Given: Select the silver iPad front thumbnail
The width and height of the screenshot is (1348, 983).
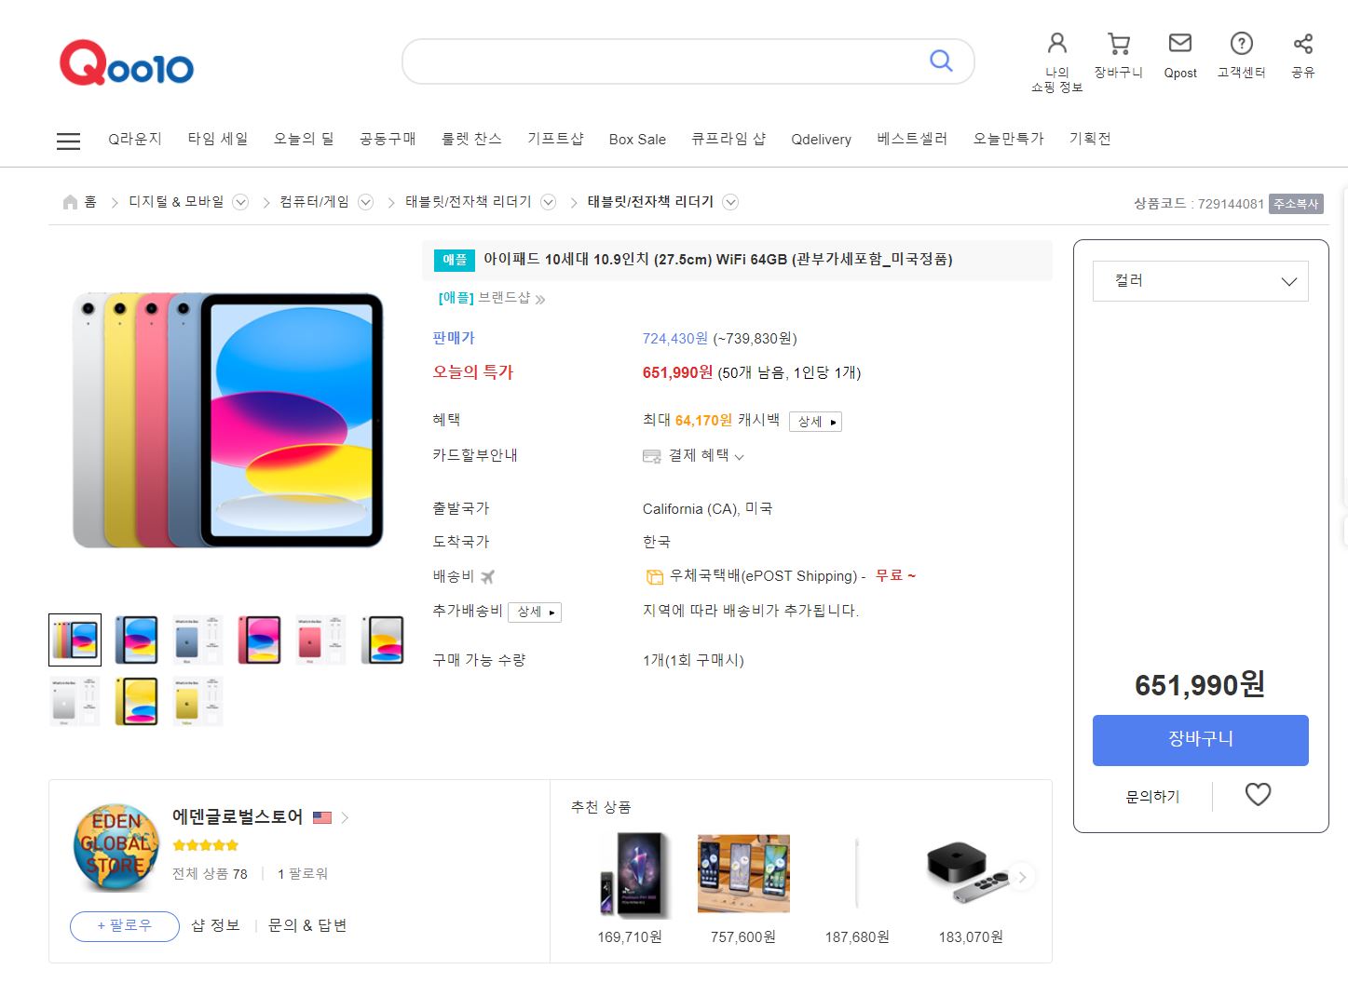Looking at the screenshot, I should pyautogui.click(x=382, y=640).
